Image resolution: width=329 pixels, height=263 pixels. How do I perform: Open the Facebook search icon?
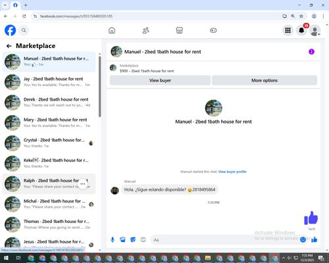24,30
